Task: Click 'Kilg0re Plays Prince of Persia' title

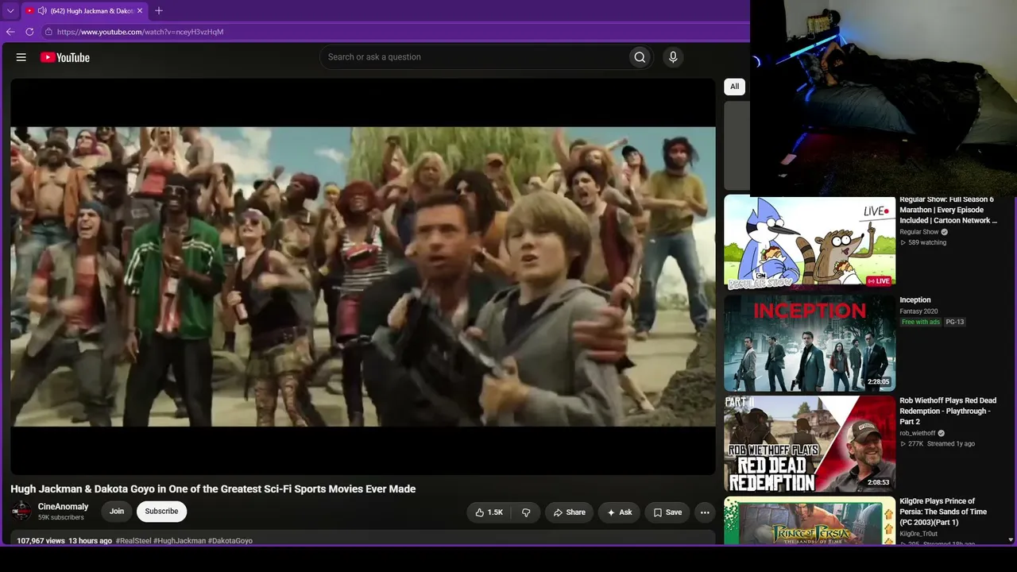Action: [x=943, y=512]
